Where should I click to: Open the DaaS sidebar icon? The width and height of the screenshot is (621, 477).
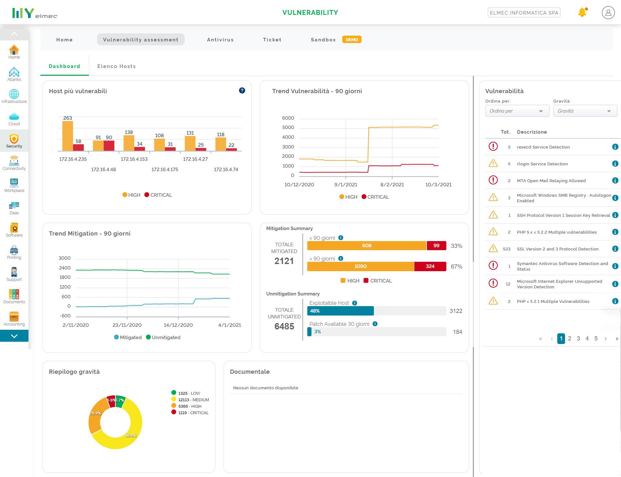point(14,207)
